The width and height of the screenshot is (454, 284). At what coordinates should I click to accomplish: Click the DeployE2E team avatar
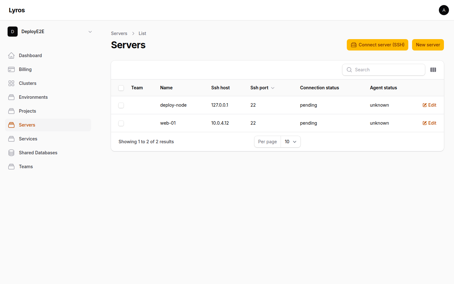[13, 32]
